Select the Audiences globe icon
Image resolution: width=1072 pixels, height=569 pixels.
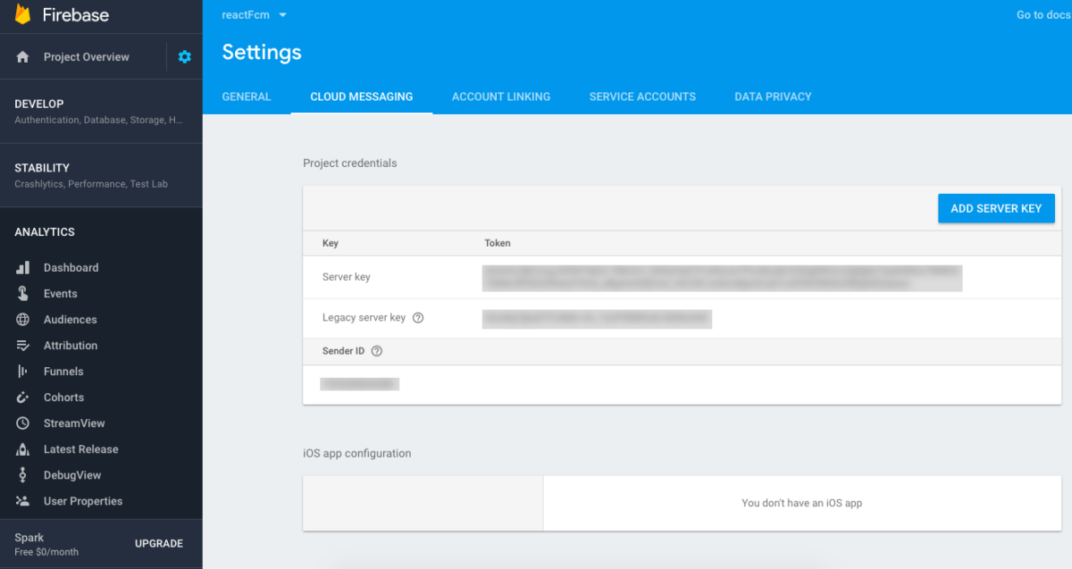click(x=23, y=320)
